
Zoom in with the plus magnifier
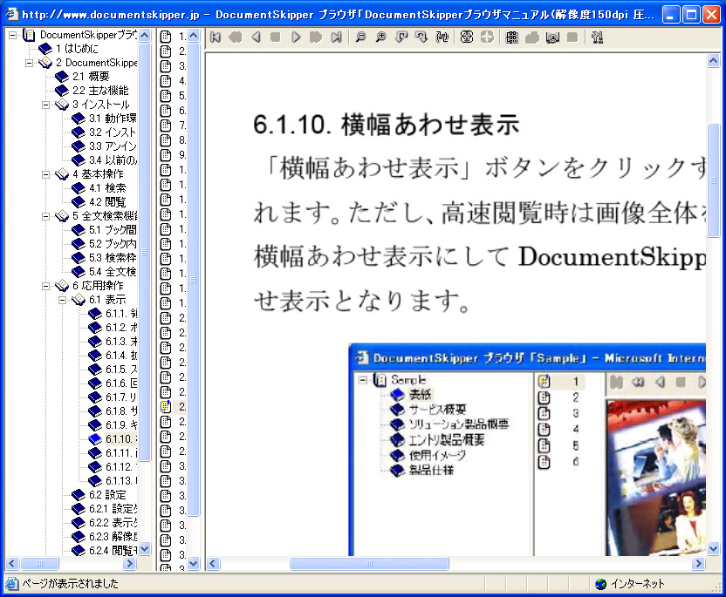pyautogui.click(x=380, y=37)
